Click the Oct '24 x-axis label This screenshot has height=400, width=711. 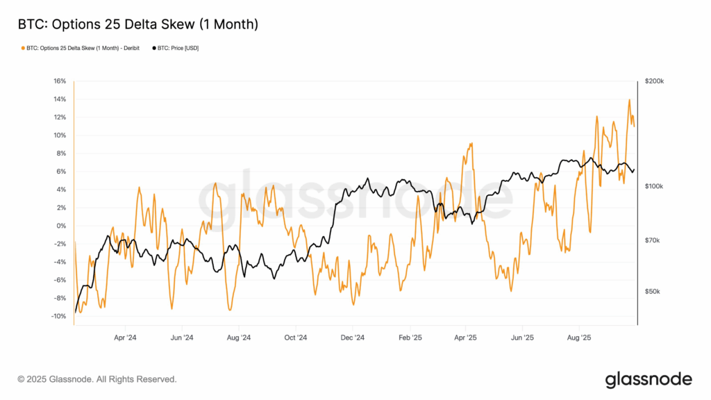click(x=296, y=337)
